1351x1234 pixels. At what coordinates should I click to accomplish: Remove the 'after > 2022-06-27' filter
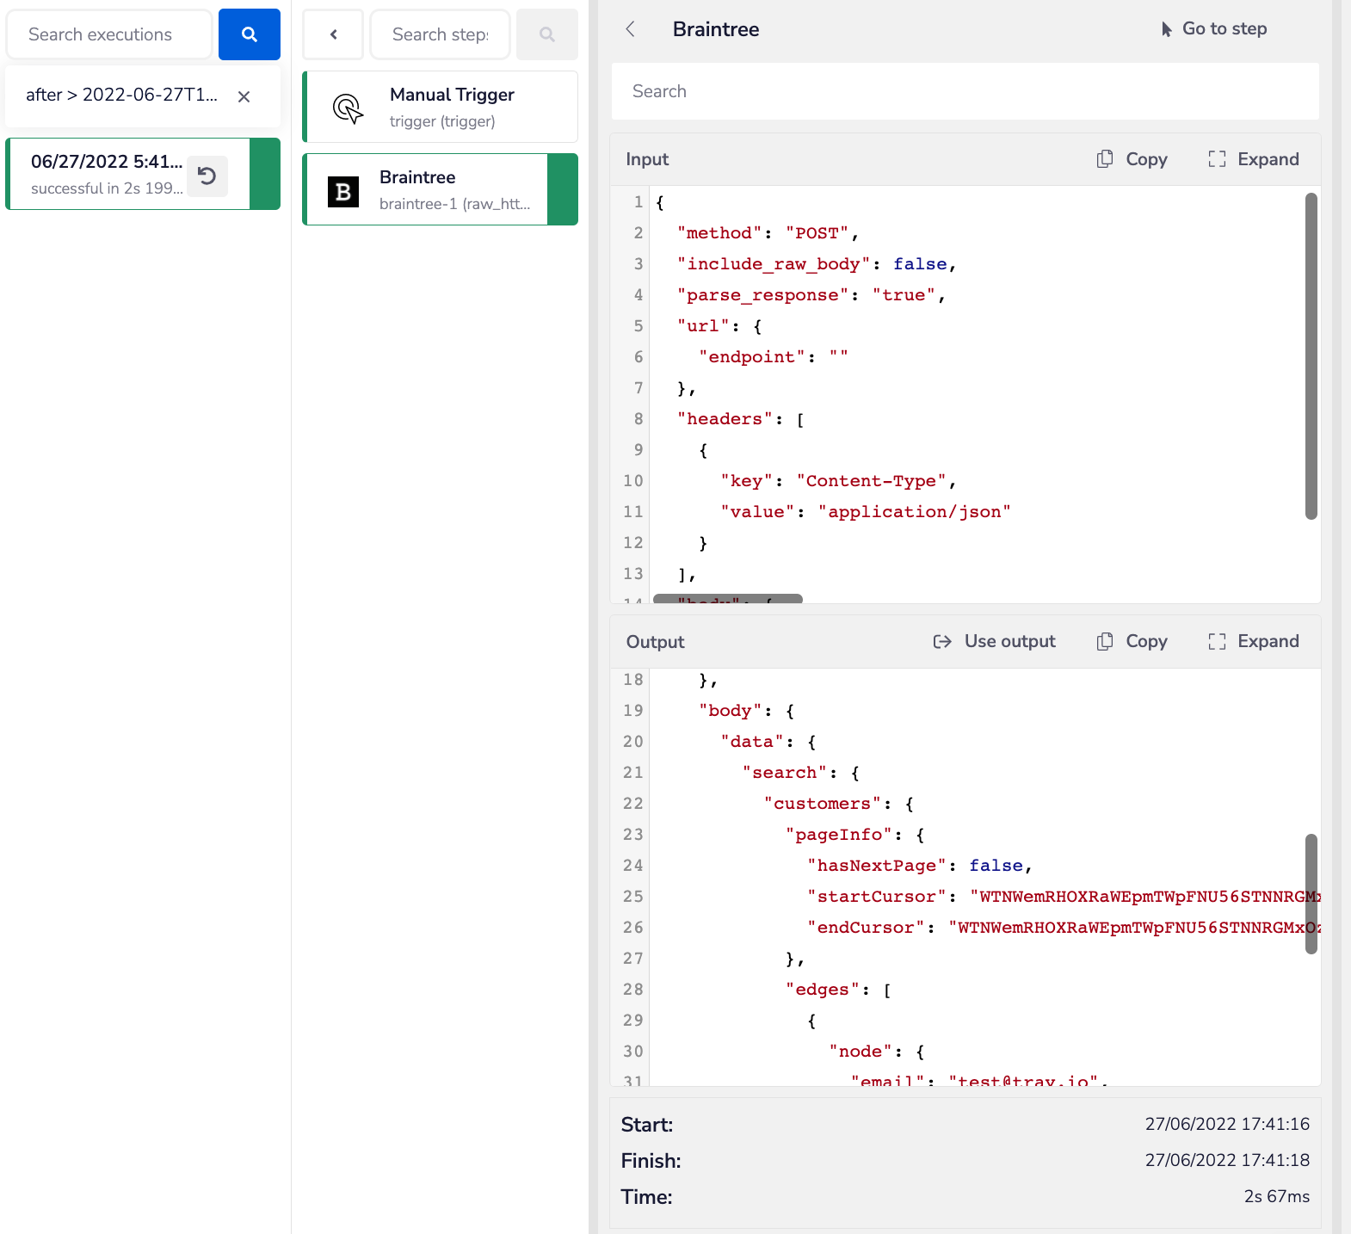(244, 96)
